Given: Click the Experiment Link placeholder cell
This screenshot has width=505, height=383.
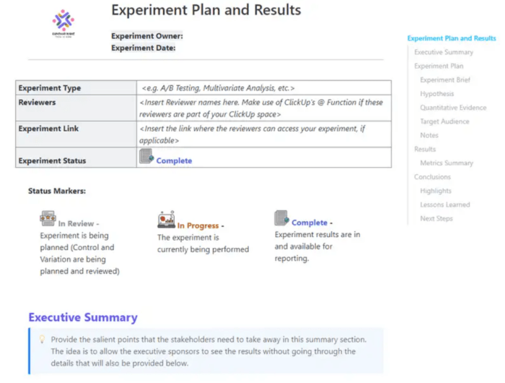Looking at the screenshot, I should click(x=264, y=134).
